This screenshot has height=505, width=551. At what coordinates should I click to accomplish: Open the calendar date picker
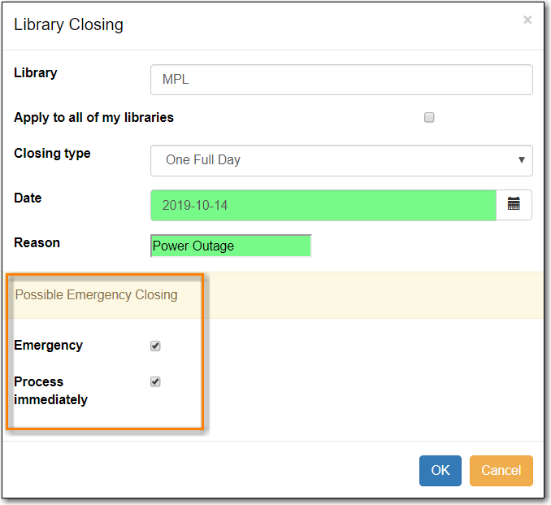[x=514, y=205]
